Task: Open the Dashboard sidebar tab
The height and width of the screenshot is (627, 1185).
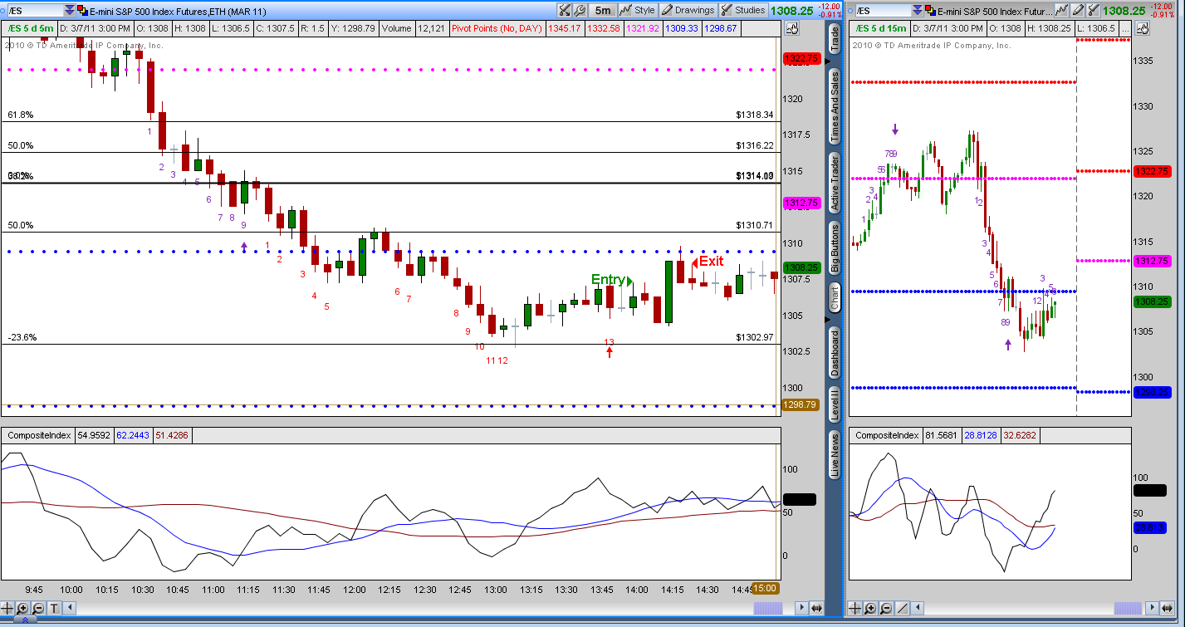Action: [835, 352]
